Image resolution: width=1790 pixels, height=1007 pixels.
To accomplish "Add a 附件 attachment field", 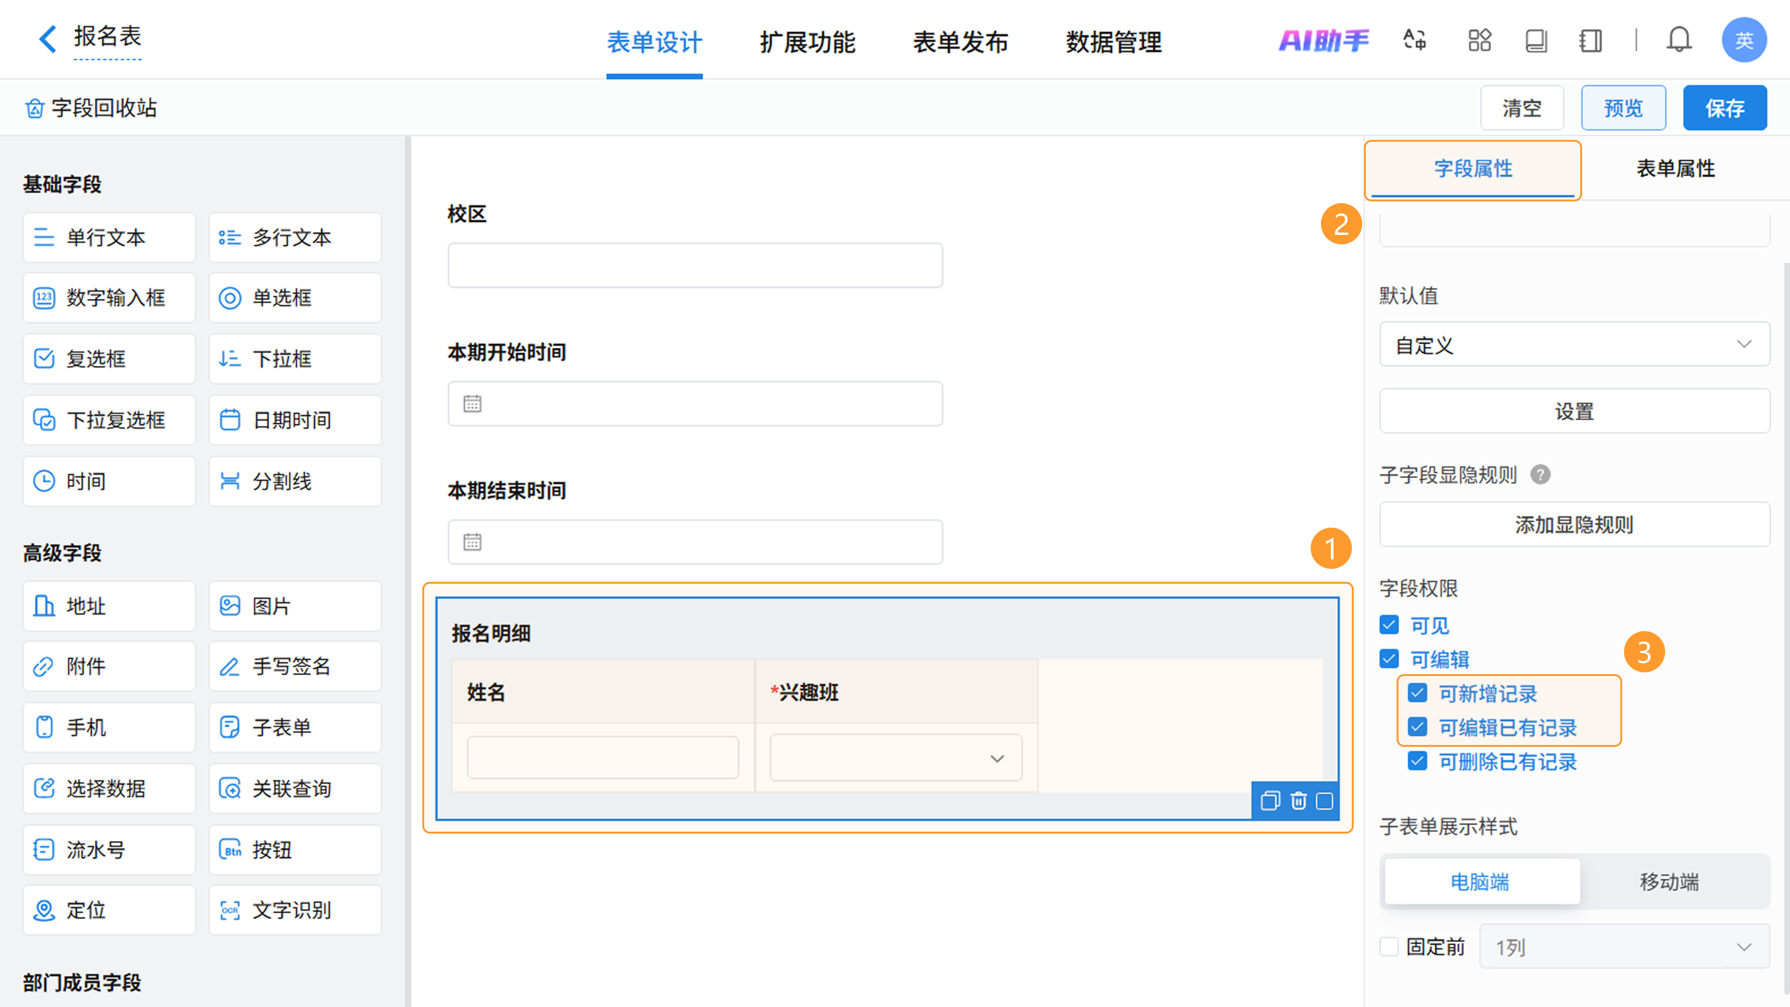I will point(109,667).
